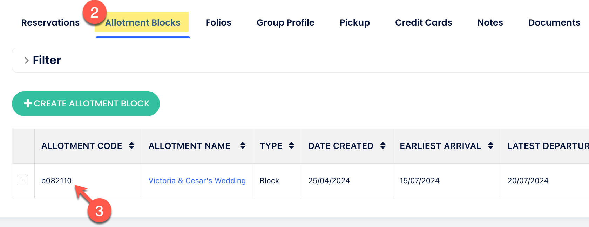Open the Pickup tab
Viewport: 589px width, 227px height.
tap(355, 23)
